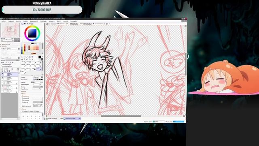This screenshot has height=146, width=259.
Task: Show the Слой2 layer via eye box
Action: coord(2,90)
